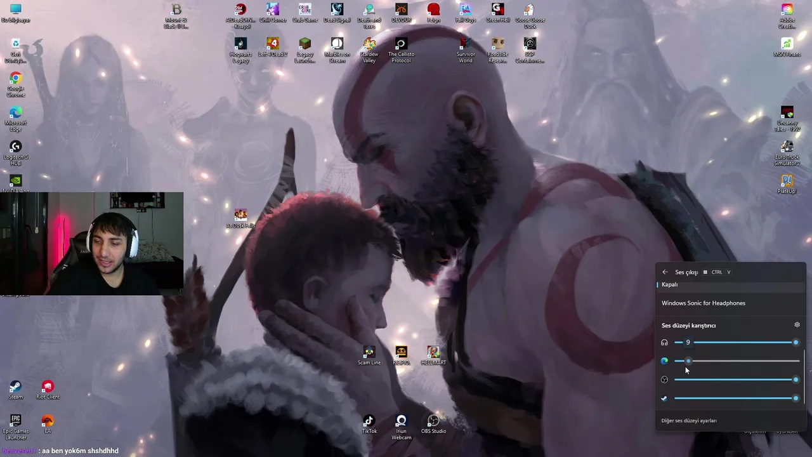Image resolution: width=812 pixels, height=457 pixels.
Task: Select the Hogwarts Legacy shortcut
Action: pos(240,50)
